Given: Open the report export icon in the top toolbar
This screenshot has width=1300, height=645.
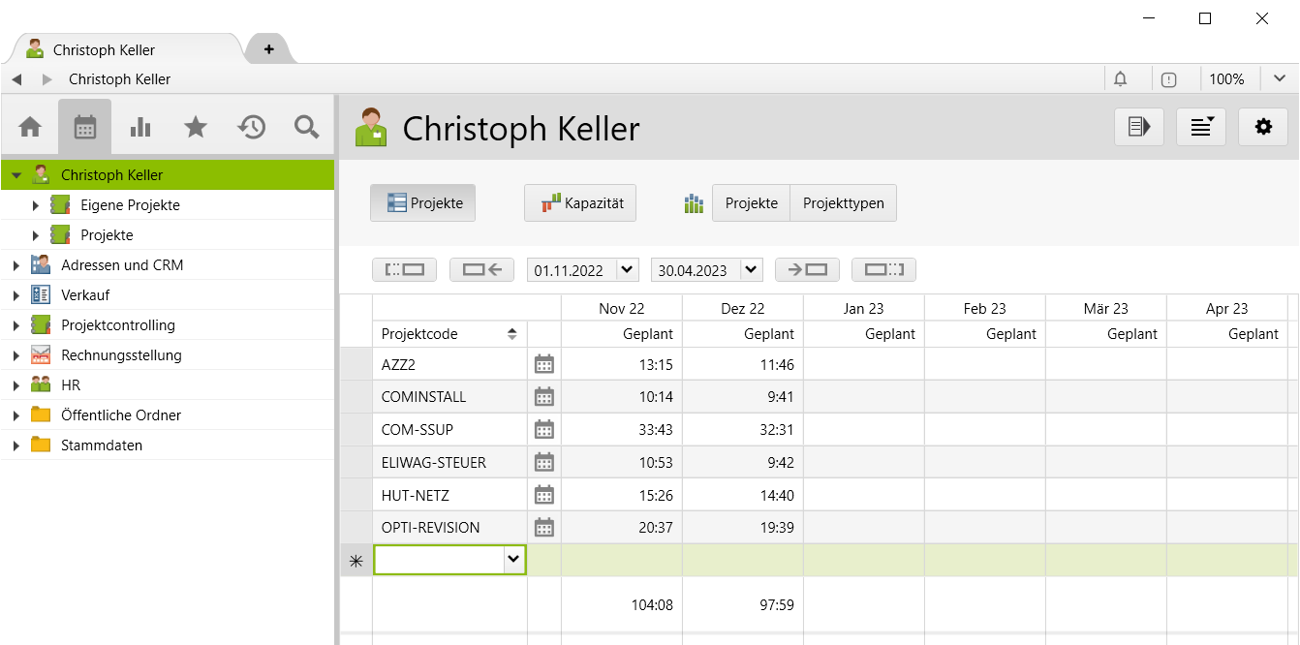Looking at the screenshot, I should pyautogui.click(x=1138, y=126).
